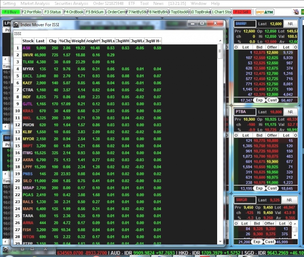The image size is (304, 257).
Task: Click Cust button in PTBA panel
Action: pyautogui.click(x=272, y=188)
